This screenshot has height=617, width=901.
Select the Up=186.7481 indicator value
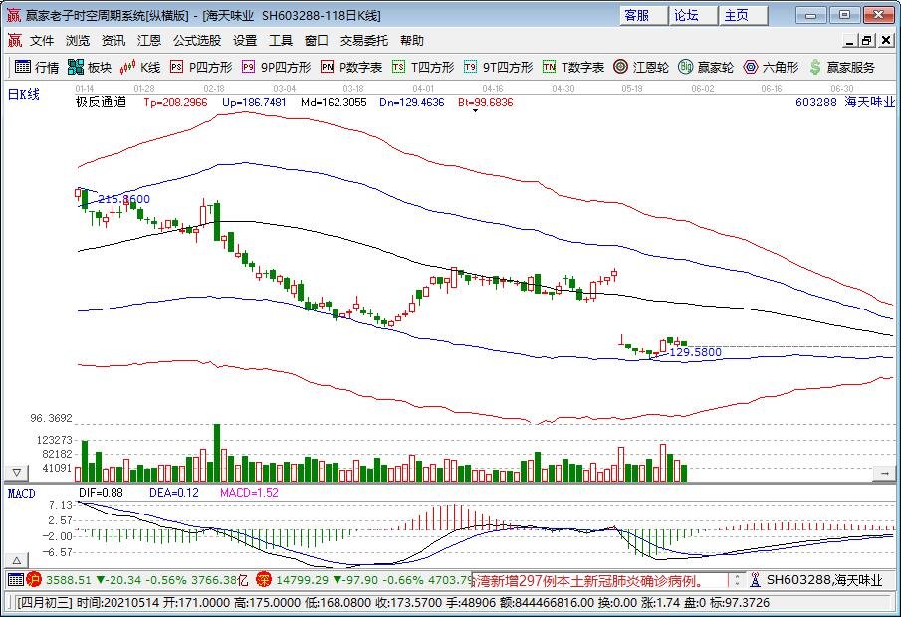click(254, 103)
